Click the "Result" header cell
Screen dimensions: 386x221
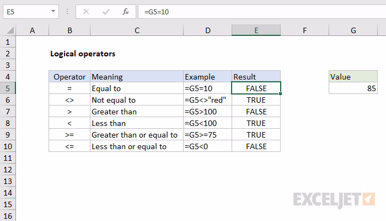256,77
